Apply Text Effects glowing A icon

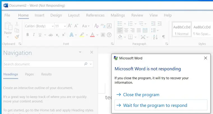[71, 35]
